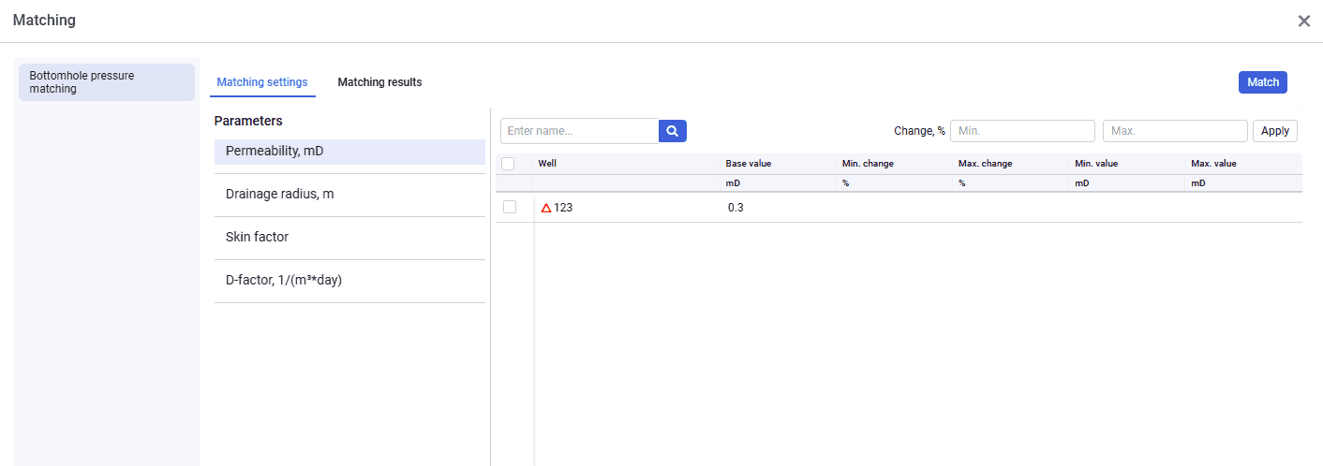This screenshot has width=1323, height=466.
Task: Close the Matching dialog
Action: coord(1303,21)
